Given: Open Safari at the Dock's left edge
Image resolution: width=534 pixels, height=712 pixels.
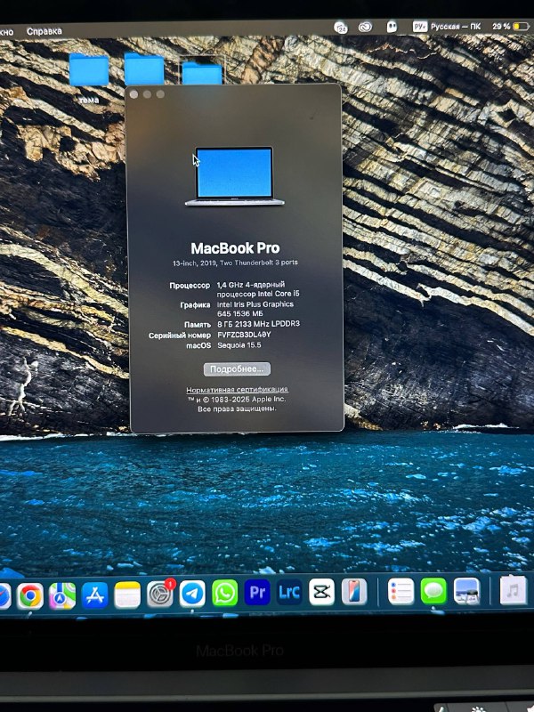Looking at the screenshot, I should [x=4, y=595].
